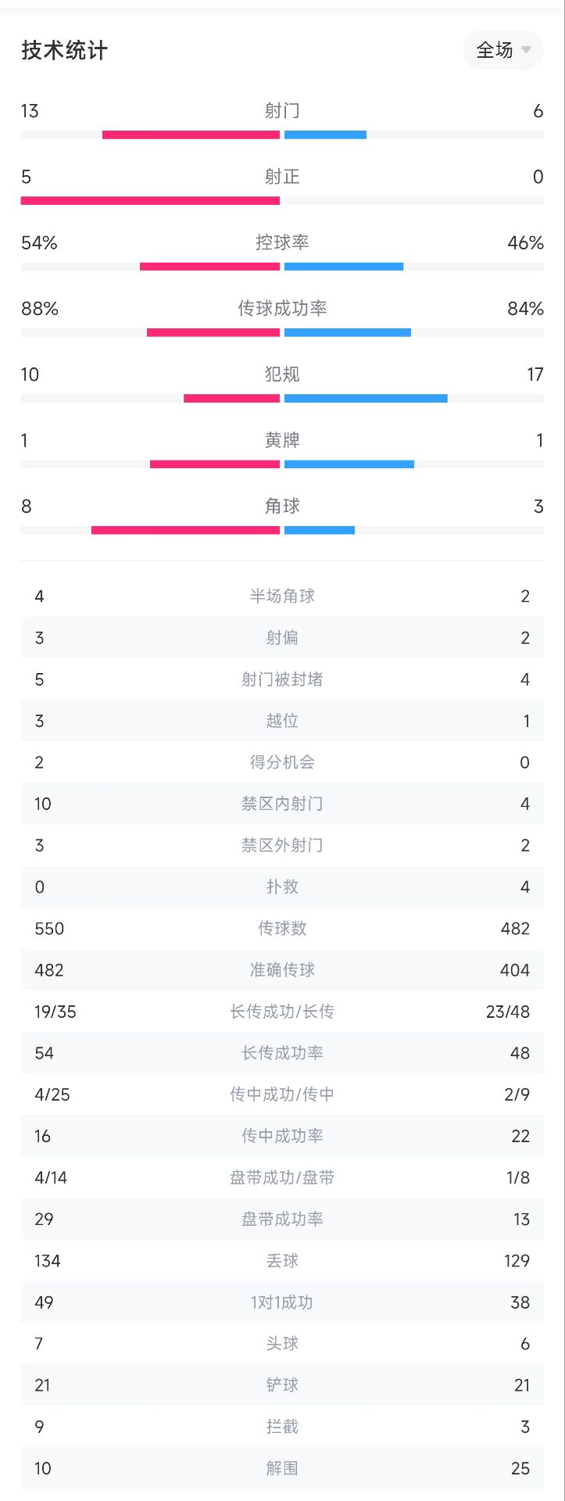Click the pink 射正 progress bar
565x1501 pixels.
click(150, 201)
